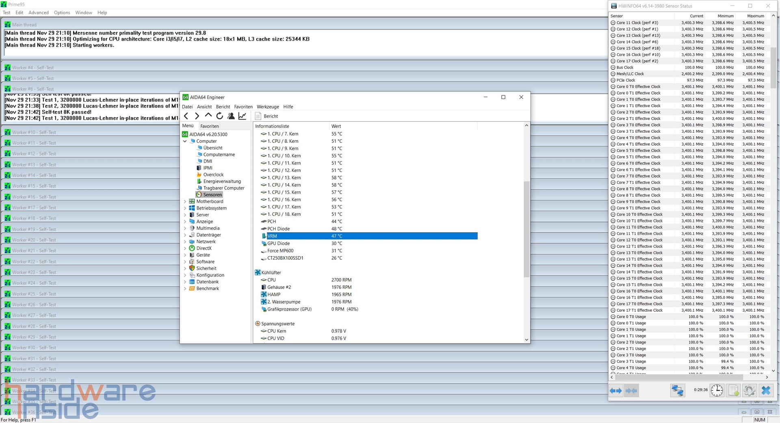This screenshot has height=423, width=780.
Task: Go up one level in AIDA64
Action: point(208,116)
